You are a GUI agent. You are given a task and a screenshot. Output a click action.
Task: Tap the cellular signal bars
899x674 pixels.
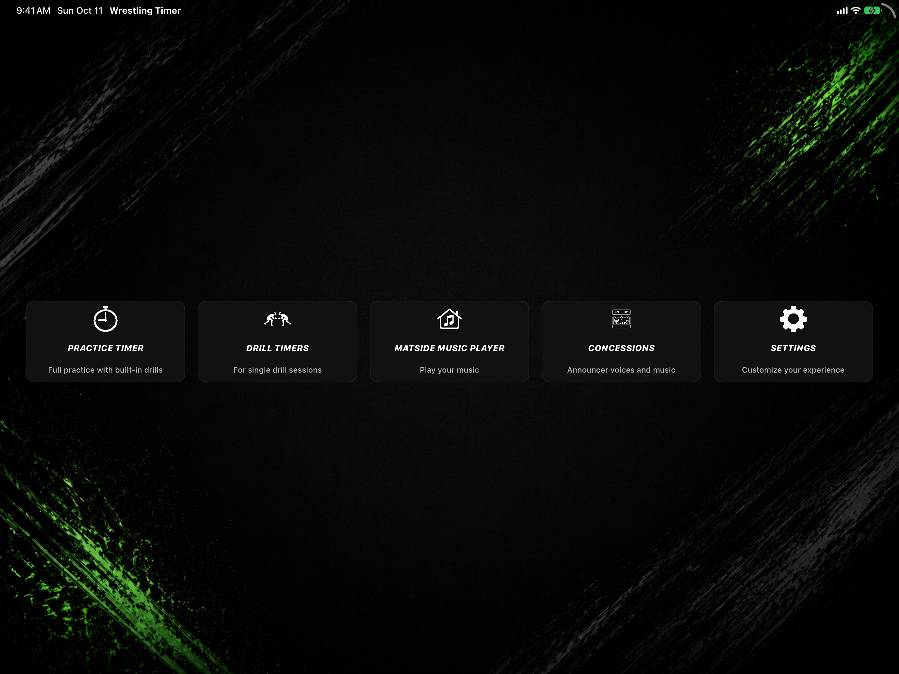click(x=842, y=11)
